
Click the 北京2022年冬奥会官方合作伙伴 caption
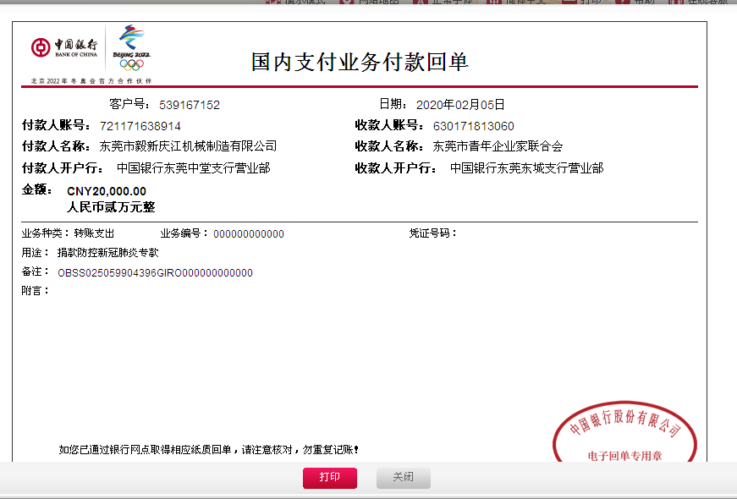tap(91, 81)
